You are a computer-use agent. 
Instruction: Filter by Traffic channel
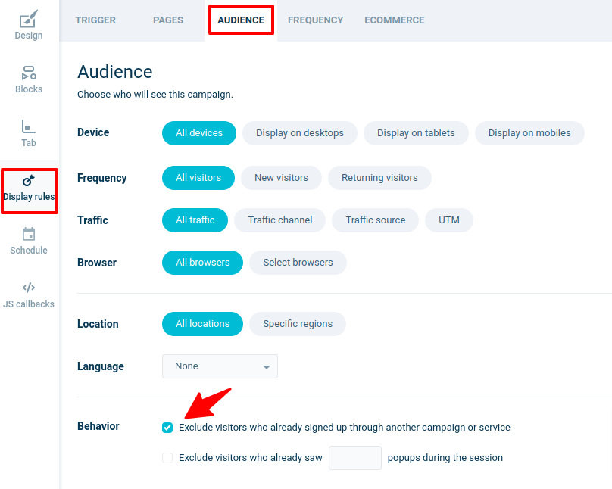click(279, 220)
